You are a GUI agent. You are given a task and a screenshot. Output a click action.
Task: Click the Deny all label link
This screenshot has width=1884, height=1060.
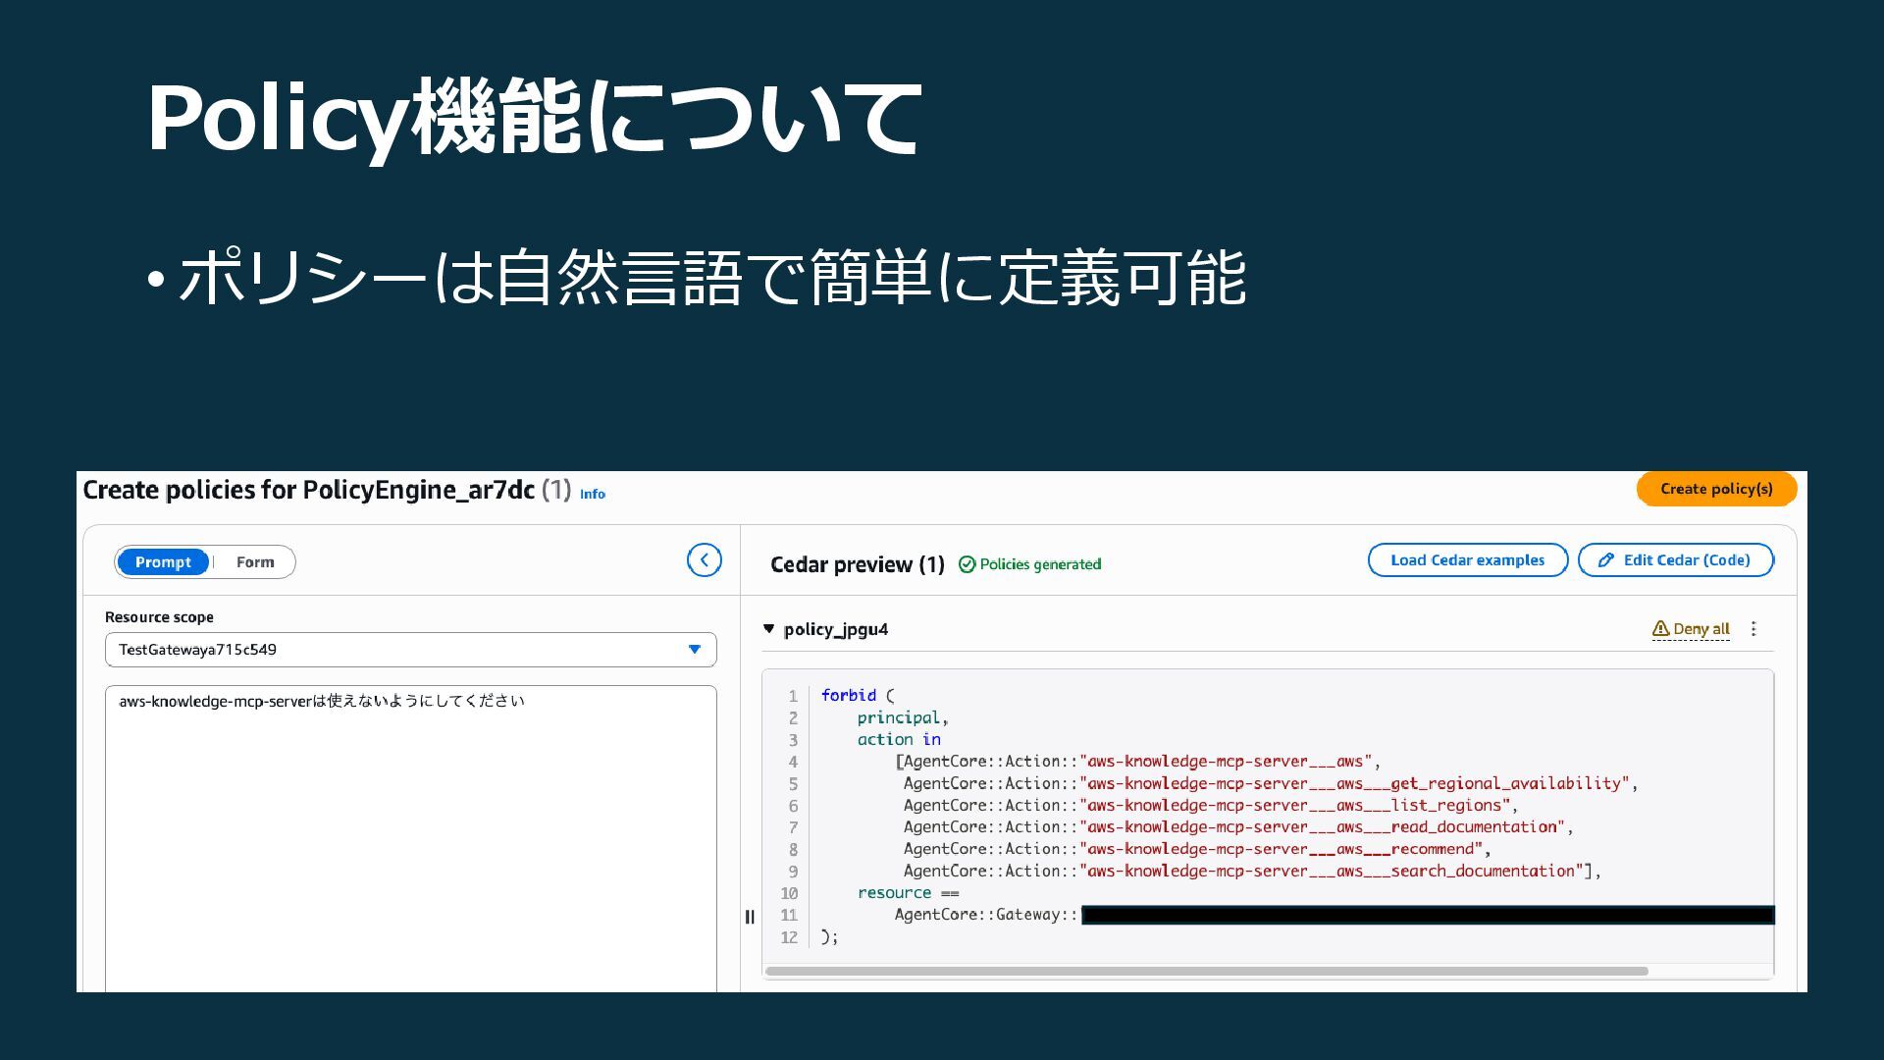1701,629
